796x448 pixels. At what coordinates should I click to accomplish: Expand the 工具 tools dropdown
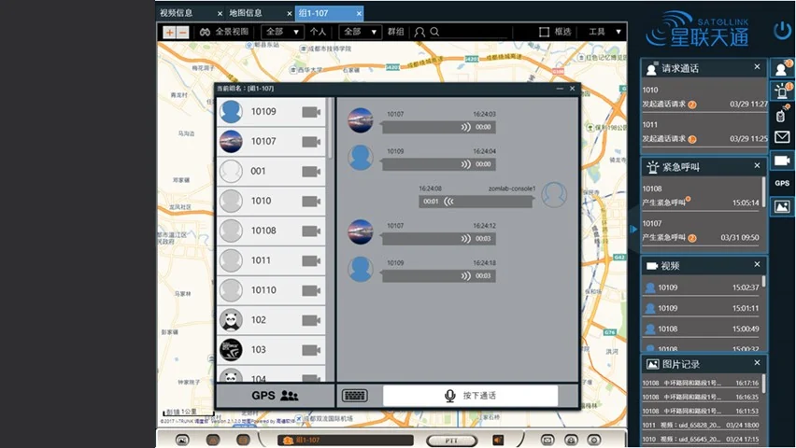coord(604,32)
